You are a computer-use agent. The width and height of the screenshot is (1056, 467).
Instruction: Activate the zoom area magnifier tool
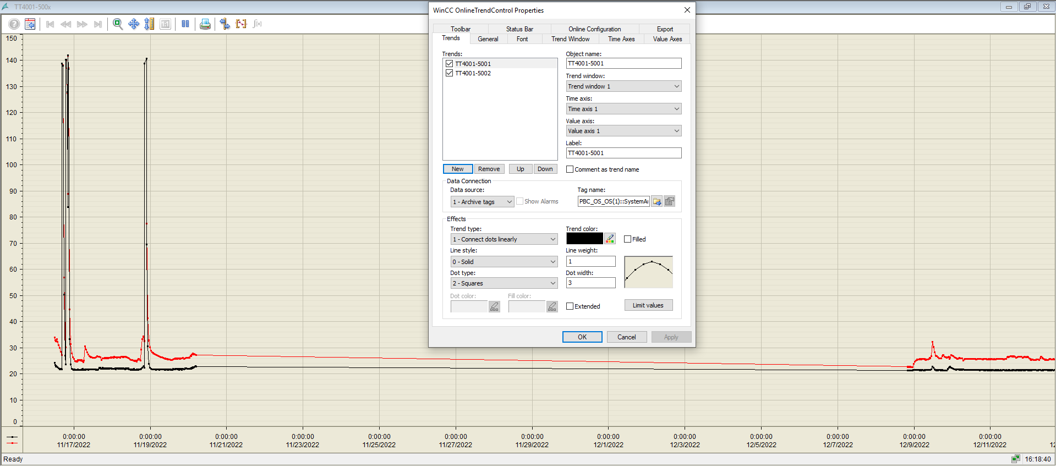point(117,24)
